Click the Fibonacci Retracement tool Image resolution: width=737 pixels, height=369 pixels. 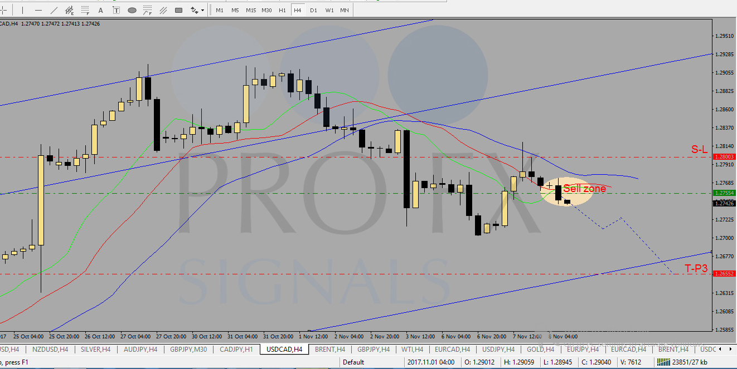pyautogui.click(x=85, y=10)
